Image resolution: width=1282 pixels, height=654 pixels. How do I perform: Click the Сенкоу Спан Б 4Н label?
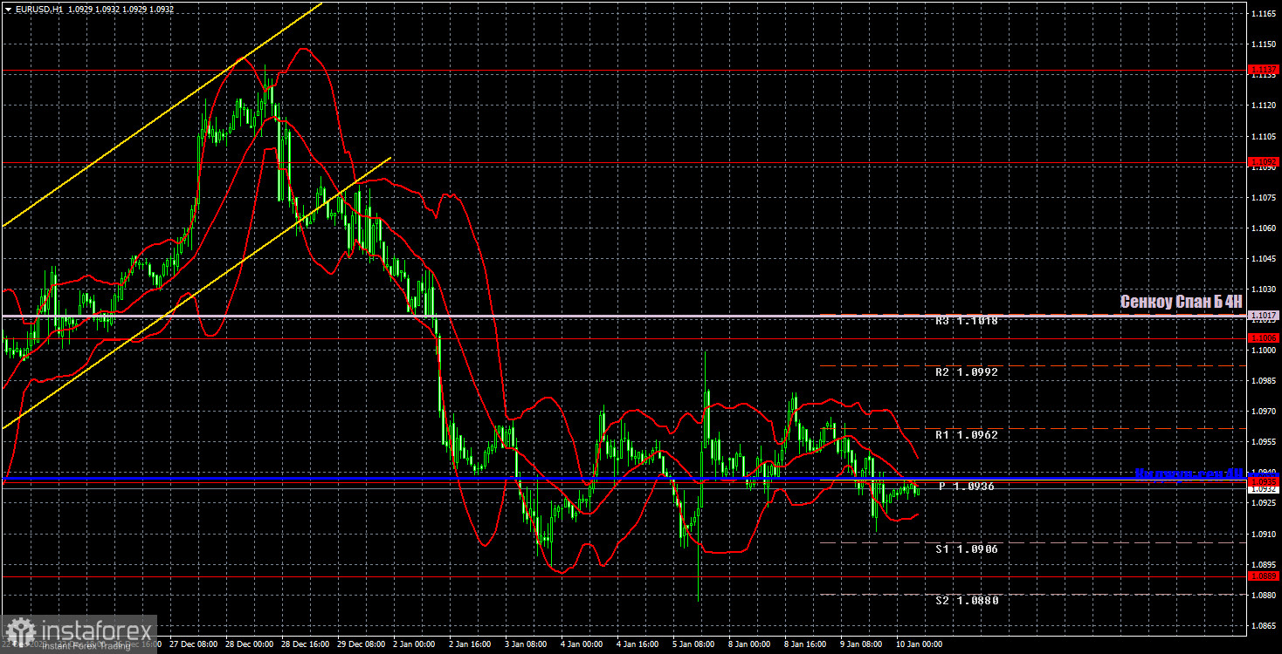pos(1181,302)
